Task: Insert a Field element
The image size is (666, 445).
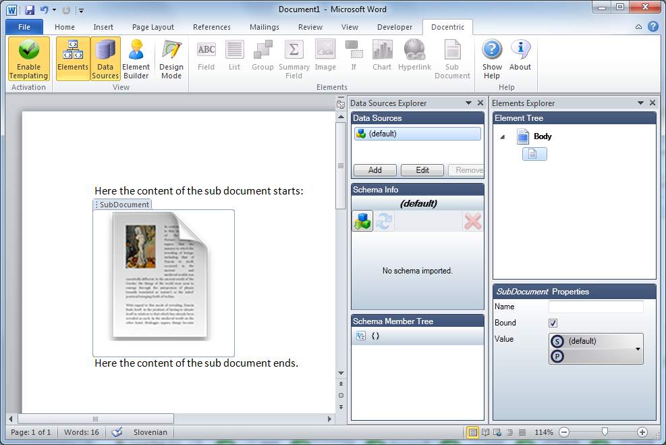Action: coord(206,55)
